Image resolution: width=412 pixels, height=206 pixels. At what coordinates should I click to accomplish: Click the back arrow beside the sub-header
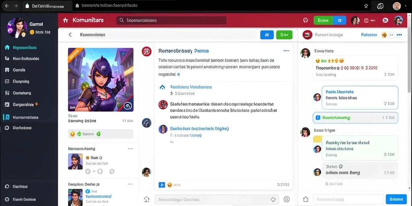(x=70, y=35)
